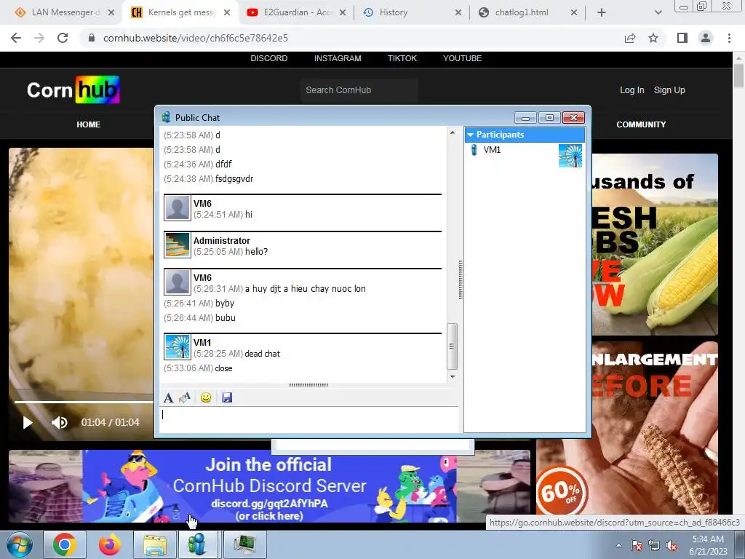745x559 pixels.
Task: Open the font color tool in chat toolbar
Action: 184,397
